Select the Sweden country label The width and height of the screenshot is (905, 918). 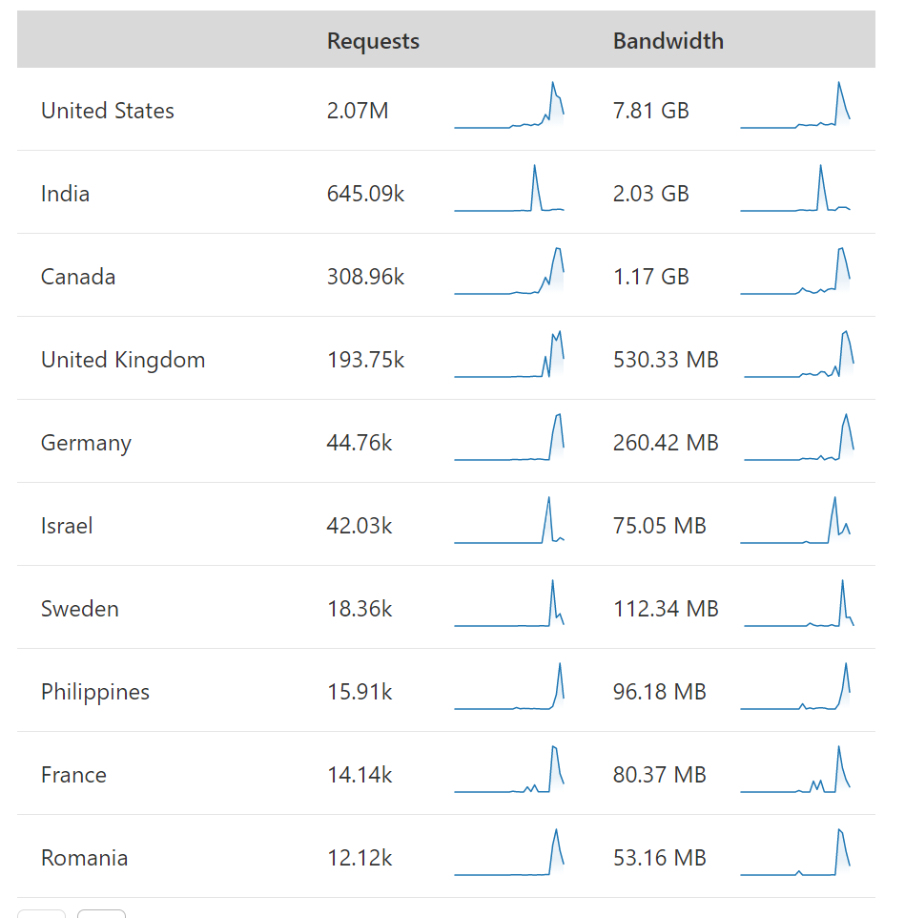point(79,609)
